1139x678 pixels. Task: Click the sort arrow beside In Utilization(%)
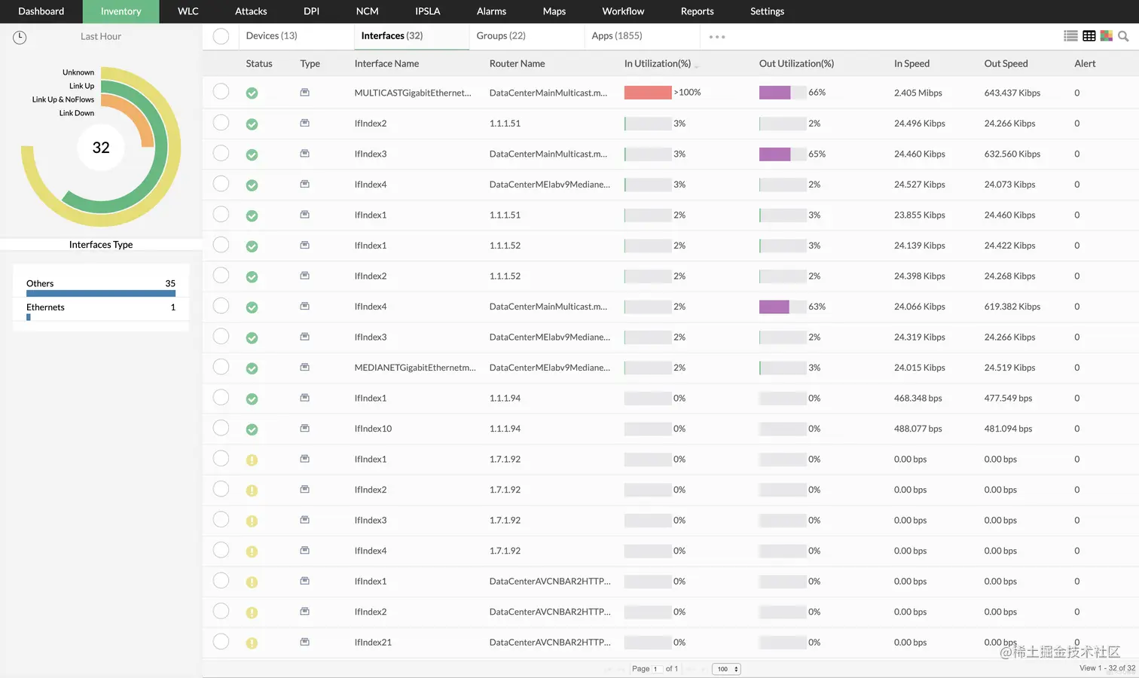696,66
